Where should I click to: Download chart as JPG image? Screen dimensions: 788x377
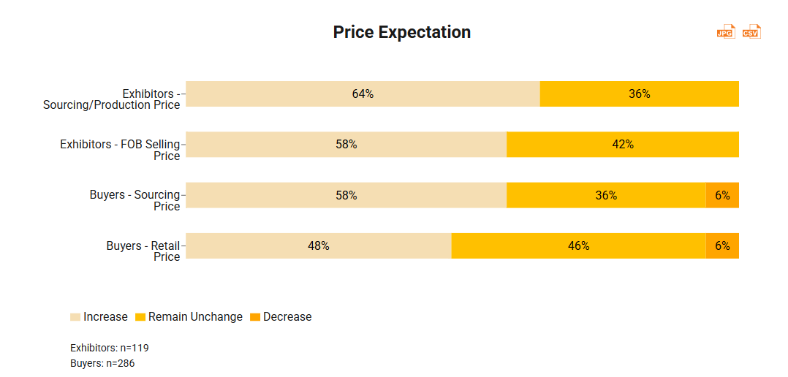(725, 31)
